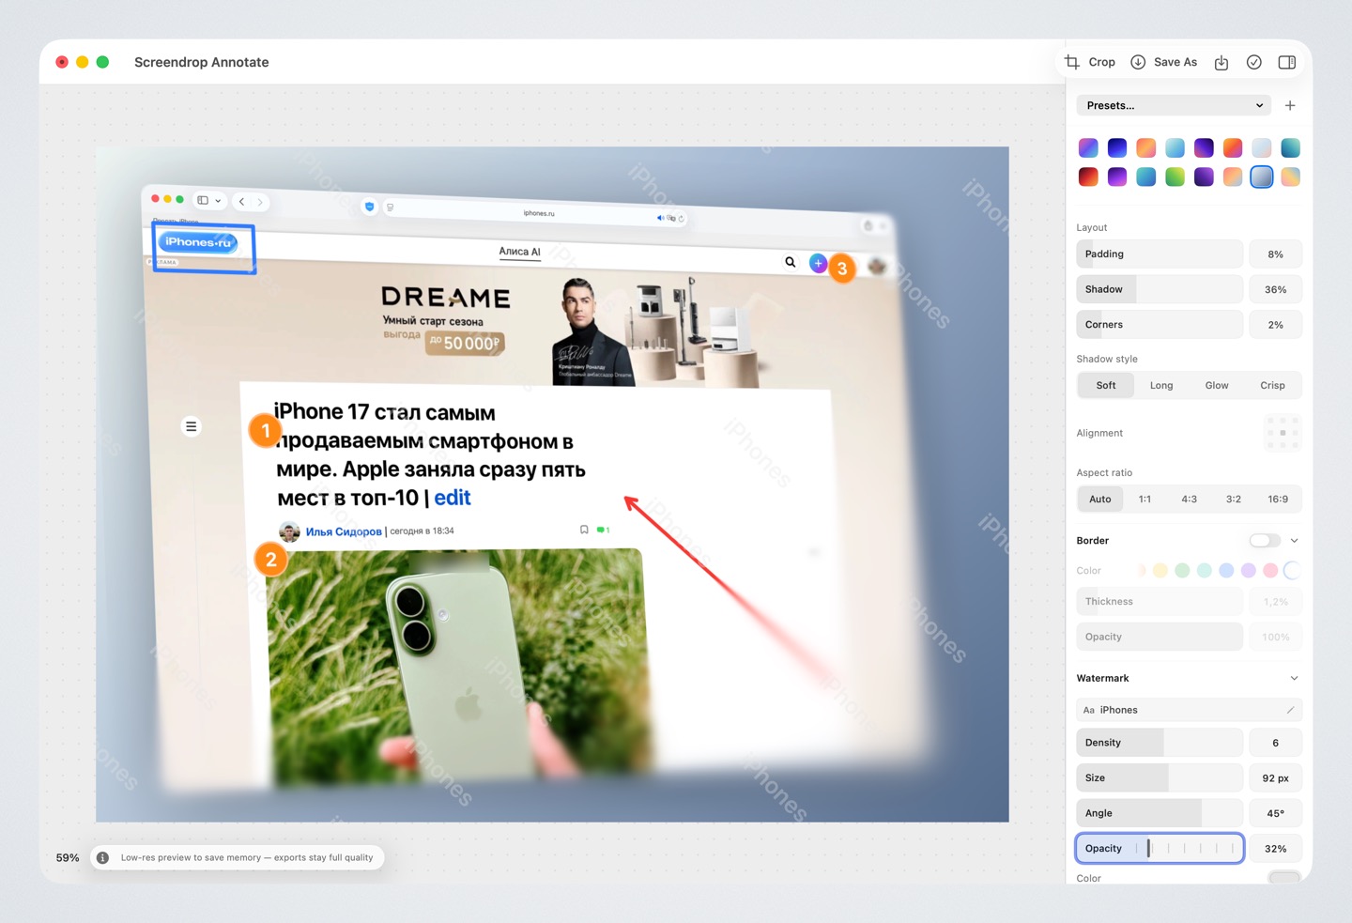Screen dimensions: 1352x923
Task: Choose the dark red-orange gradient background
Action: tap(1088, 177)
